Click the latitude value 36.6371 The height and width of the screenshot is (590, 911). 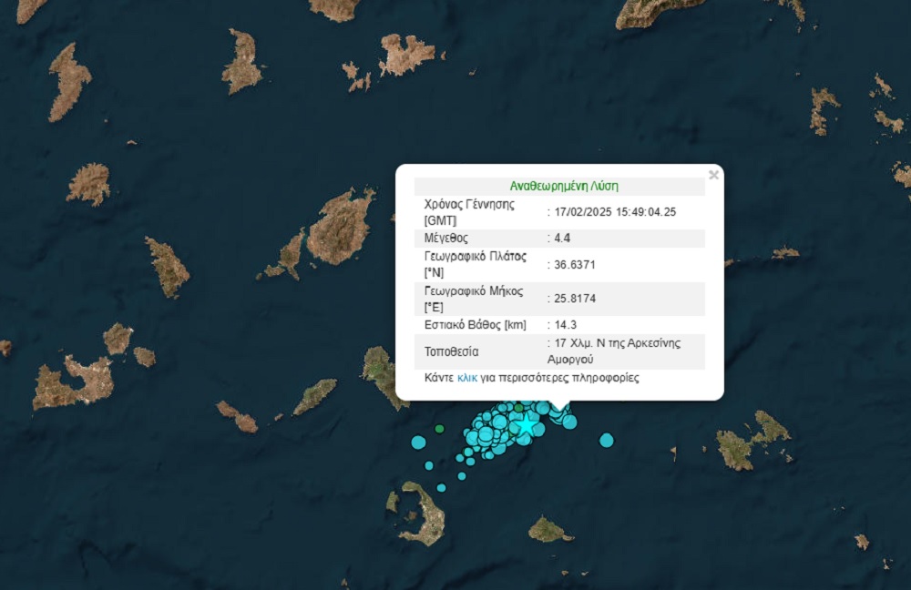577,264
